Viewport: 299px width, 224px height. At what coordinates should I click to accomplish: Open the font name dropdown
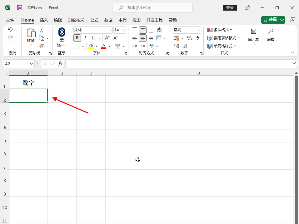click(111, 30)
